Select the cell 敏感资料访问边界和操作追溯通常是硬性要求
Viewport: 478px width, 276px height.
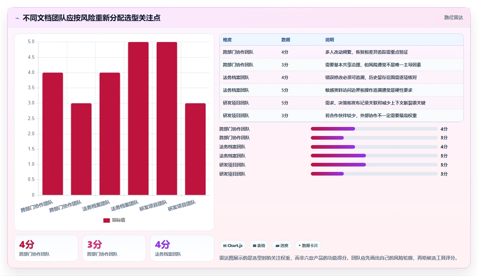tap(369, 90)
